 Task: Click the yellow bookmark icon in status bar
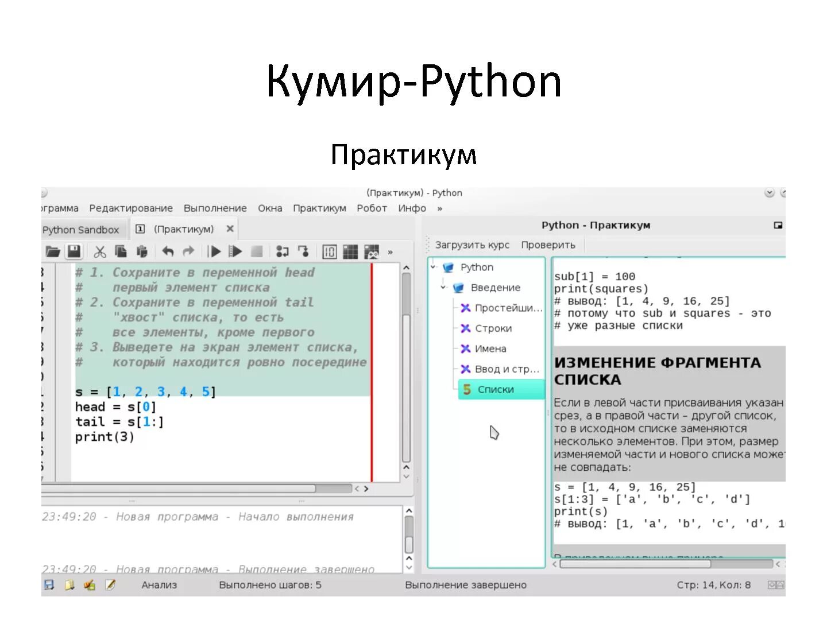(69, 585)
